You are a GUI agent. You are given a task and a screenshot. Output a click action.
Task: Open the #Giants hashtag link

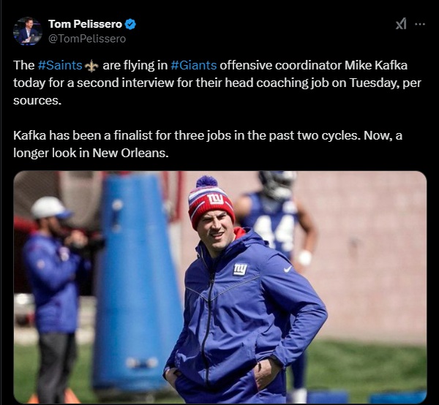point(194,65)
